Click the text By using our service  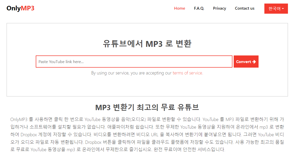(110, 73)
